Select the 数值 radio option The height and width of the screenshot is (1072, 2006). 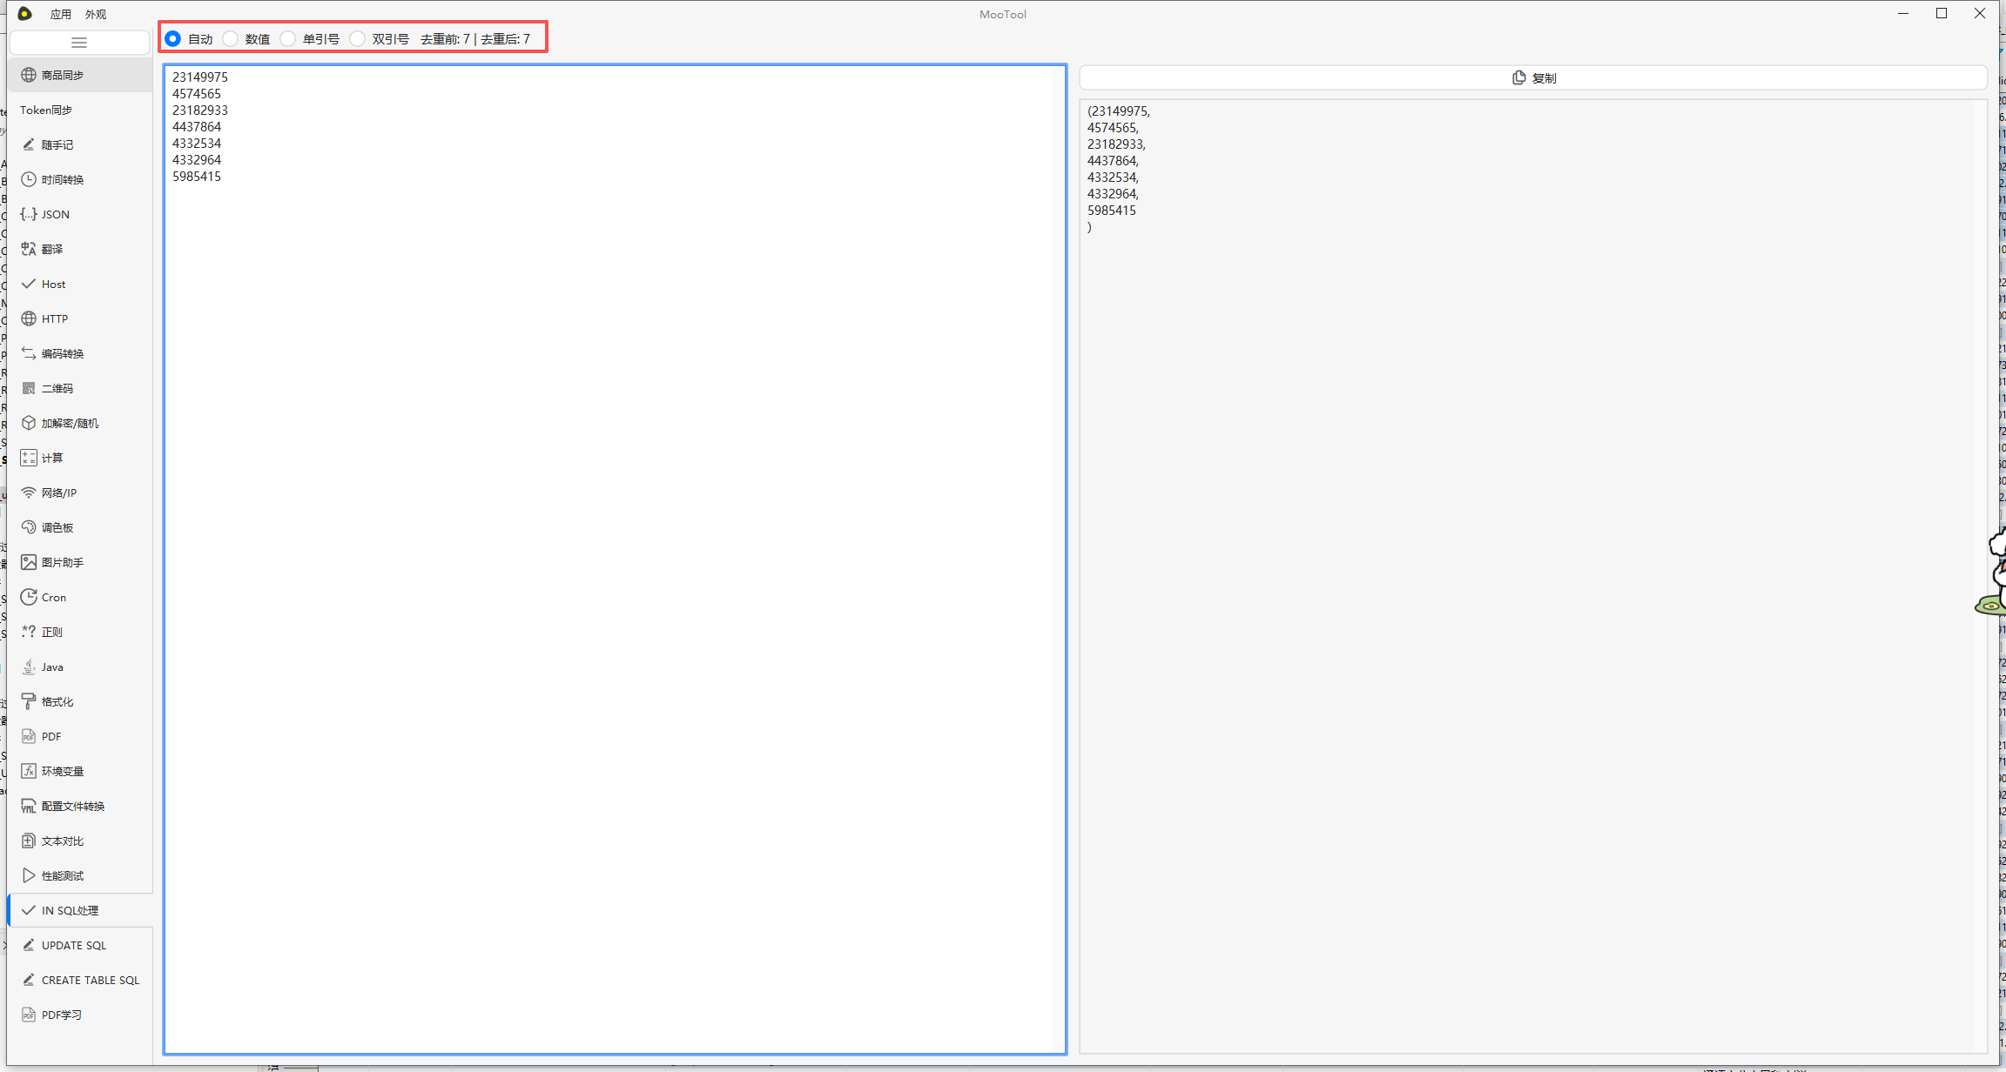[231, 39]
